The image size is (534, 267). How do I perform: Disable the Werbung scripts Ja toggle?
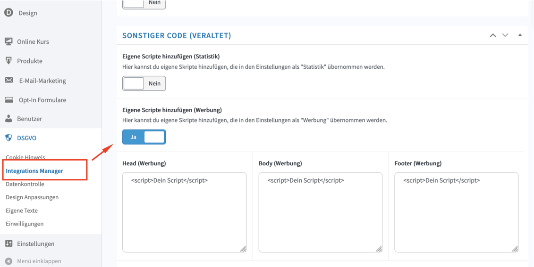click(144, 137)
